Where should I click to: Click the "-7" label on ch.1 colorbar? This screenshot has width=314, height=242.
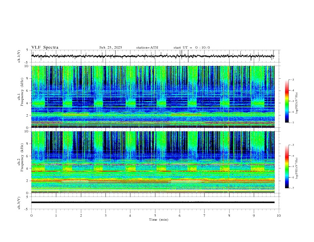click(292, 123)
